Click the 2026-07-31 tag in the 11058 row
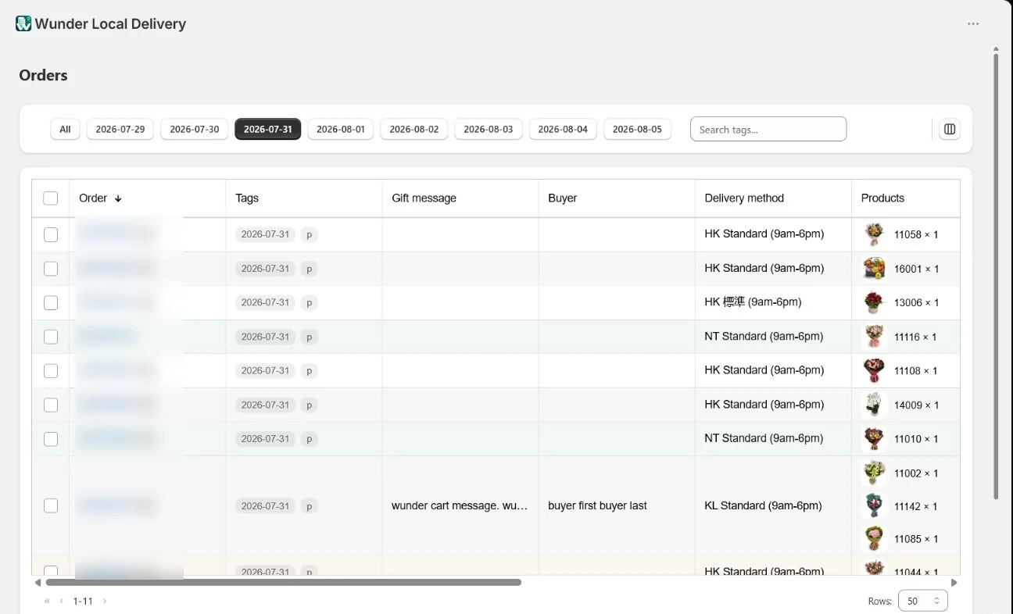 coord(265,234)
